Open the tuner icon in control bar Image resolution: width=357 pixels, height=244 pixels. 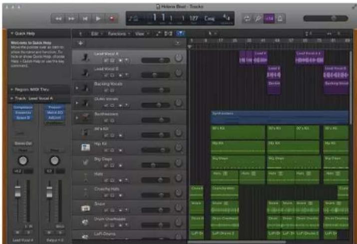click(258, 18)
